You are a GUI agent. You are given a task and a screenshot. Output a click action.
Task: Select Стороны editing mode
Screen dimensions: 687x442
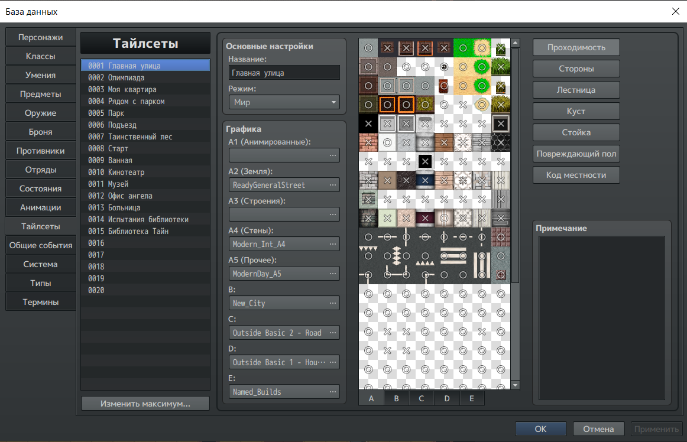click(x=576, y=69)
